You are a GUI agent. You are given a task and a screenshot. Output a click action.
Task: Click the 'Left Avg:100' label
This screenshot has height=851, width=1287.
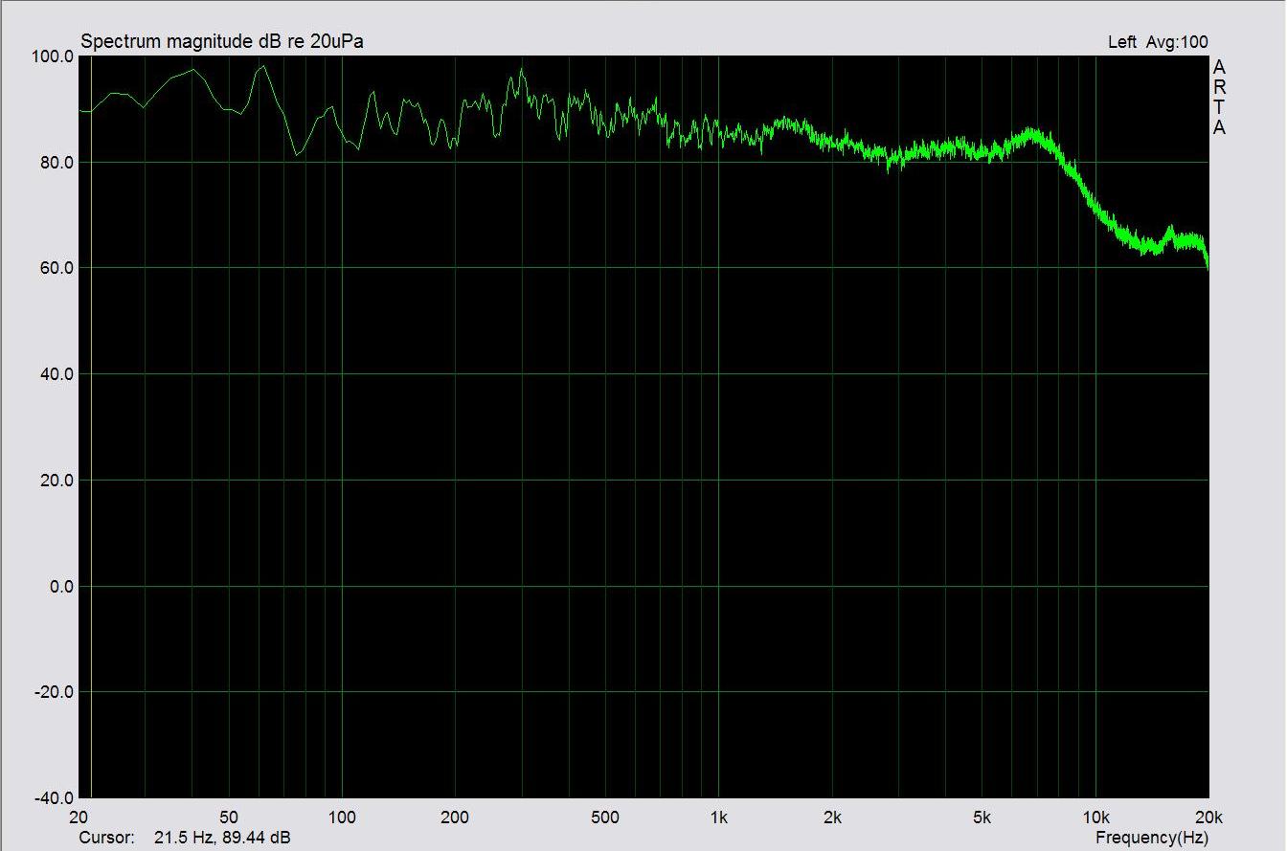pyautogui.click(x=1158, y=41)
